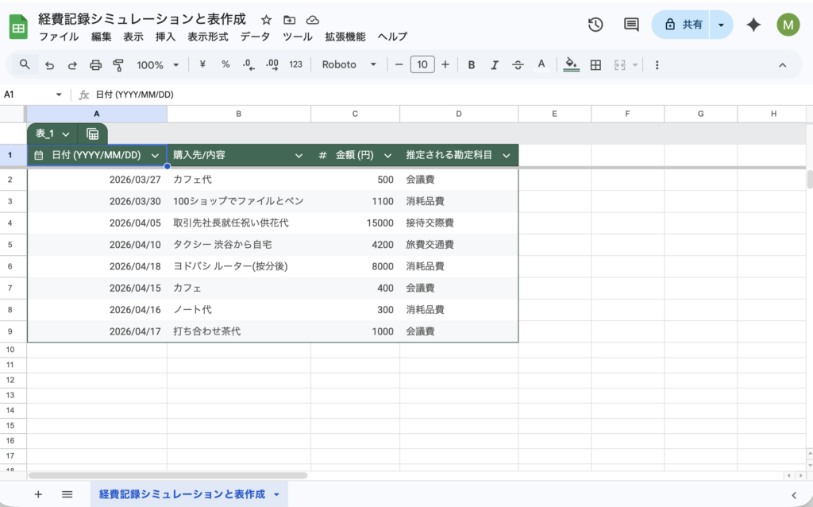Click the Gemini sparkle icon
This screenshot has height=507, width=813.
pos(753,25)
